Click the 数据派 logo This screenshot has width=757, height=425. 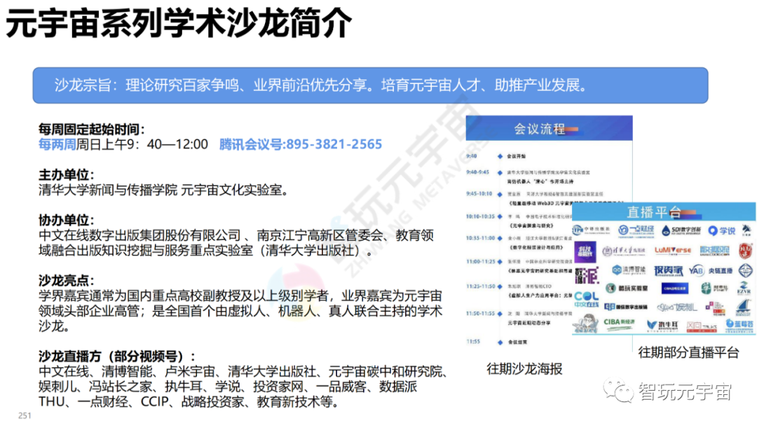tap(587, 275)
